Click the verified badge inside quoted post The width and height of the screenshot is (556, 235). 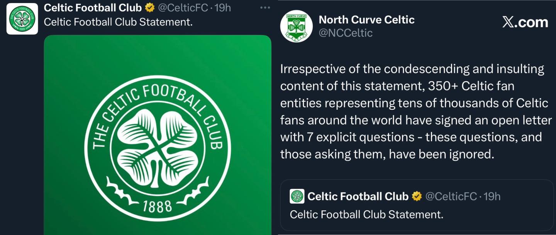tap(417, 196)
